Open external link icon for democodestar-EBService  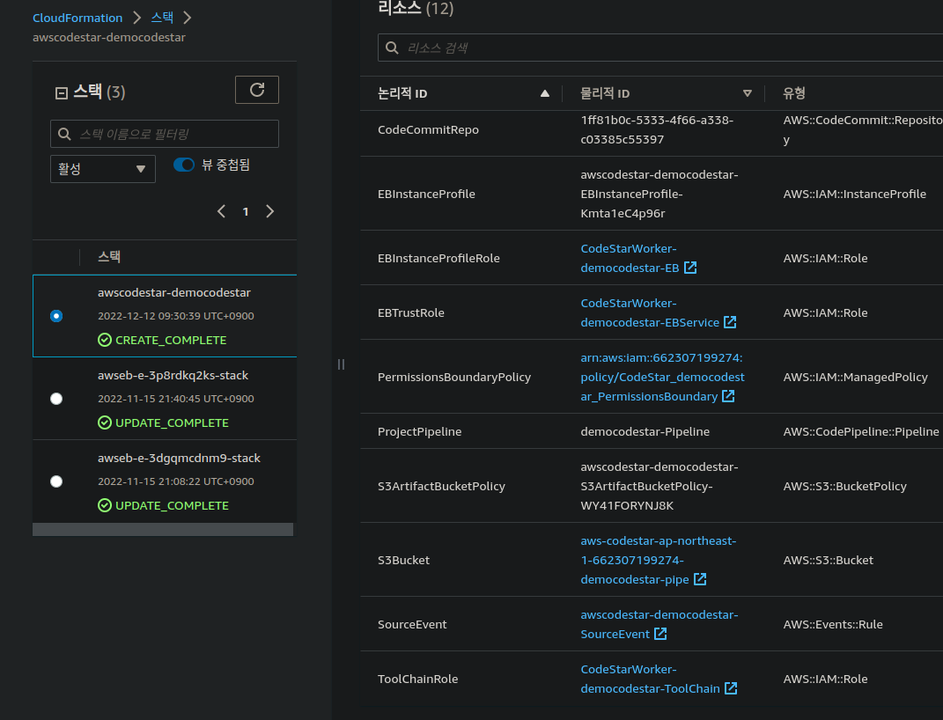730,322
